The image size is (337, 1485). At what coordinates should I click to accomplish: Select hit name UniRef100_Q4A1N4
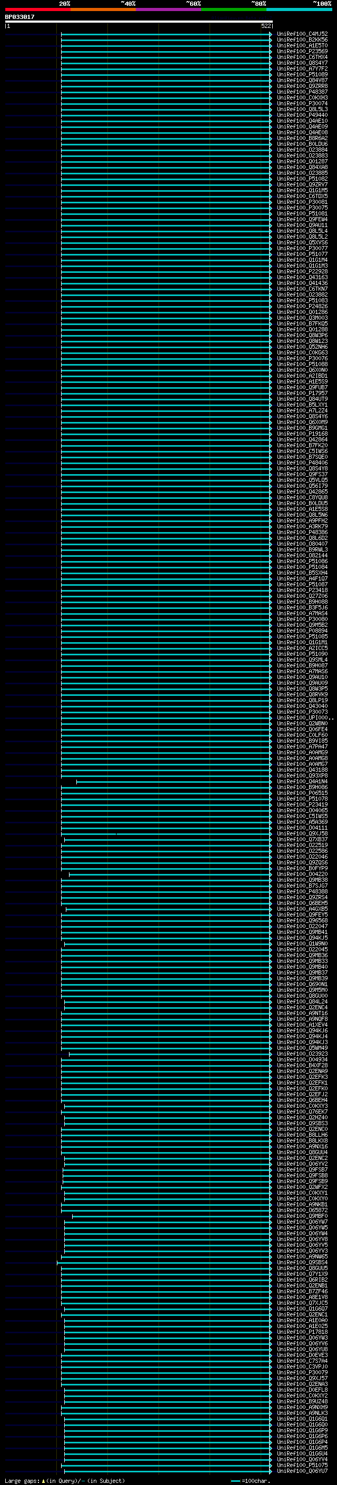coord(302,781)
